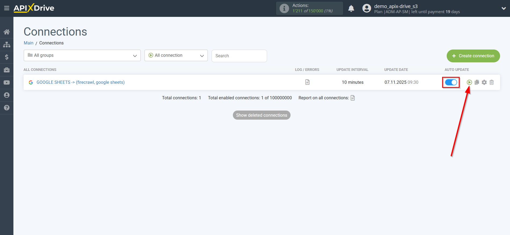Screen dimensions: 510x235
Task: Open the YouTube video sidebar icon
Action: point(7,82)
